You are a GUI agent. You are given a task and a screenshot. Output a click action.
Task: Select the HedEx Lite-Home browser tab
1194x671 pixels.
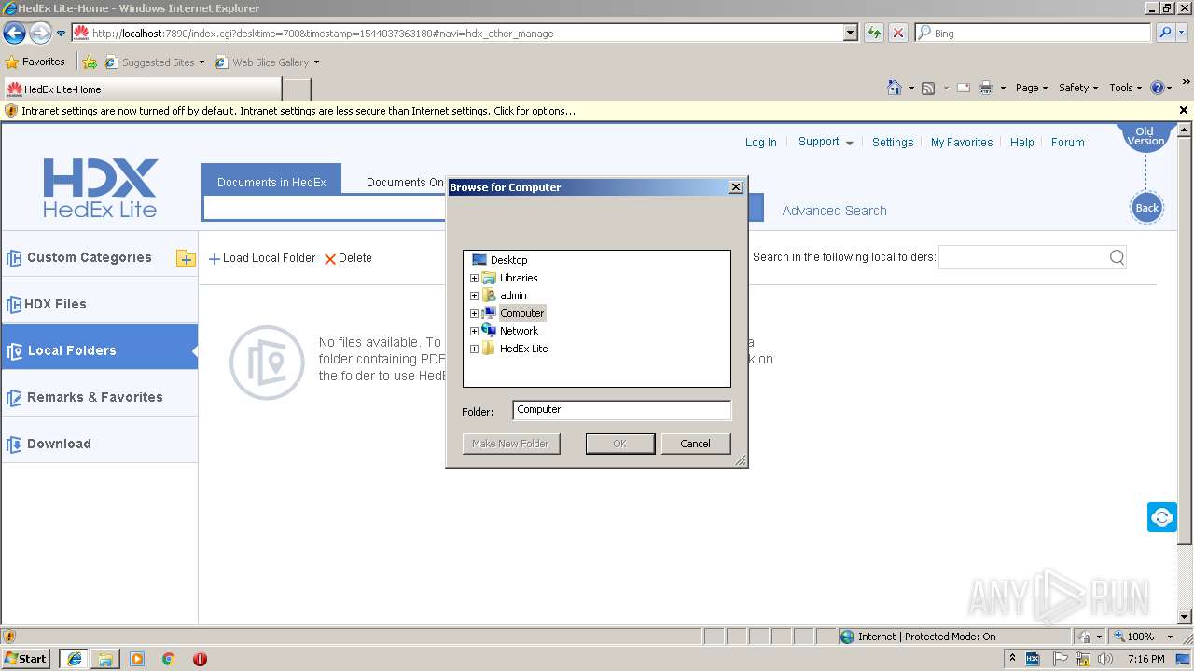pos(142,89)
